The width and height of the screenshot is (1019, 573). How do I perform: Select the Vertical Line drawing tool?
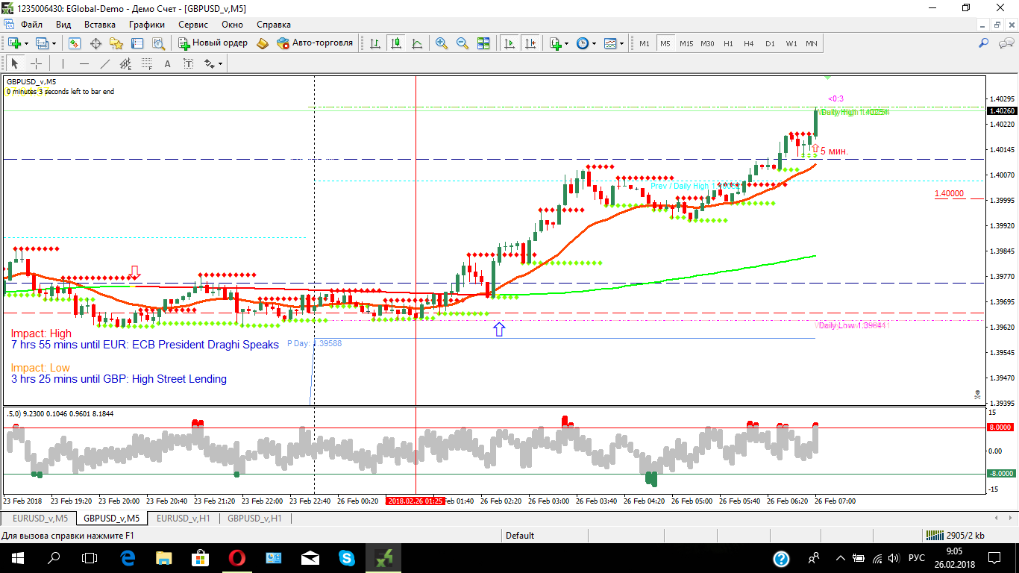pyautogui.click(x=63, y=63)
